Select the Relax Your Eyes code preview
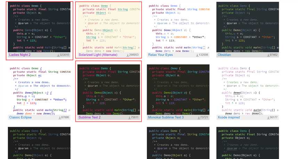This screenshot has width=298, height=159. (x=178, y=27)
